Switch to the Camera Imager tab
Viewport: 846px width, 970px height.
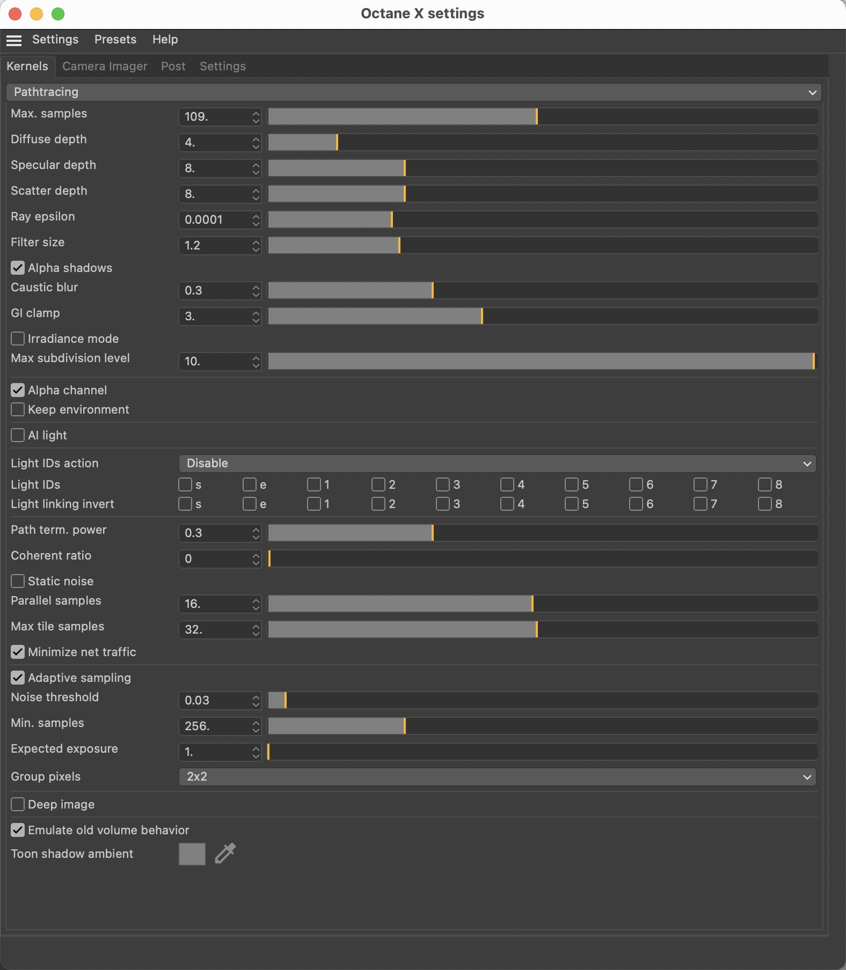point(105,66)
